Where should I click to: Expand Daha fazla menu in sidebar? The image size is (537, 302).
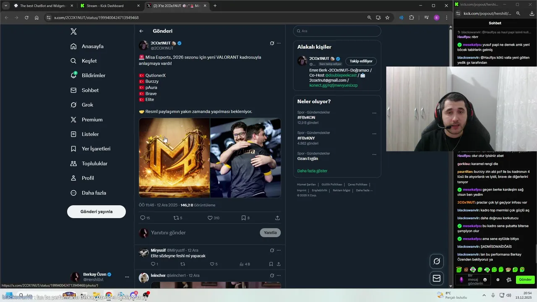click(x=88, y=193)
